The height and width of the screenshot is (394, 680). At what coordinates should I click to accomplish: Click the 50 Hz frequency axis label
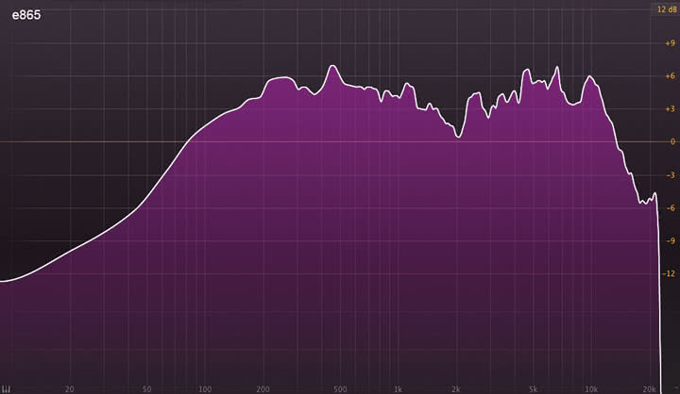coord(146,389)
